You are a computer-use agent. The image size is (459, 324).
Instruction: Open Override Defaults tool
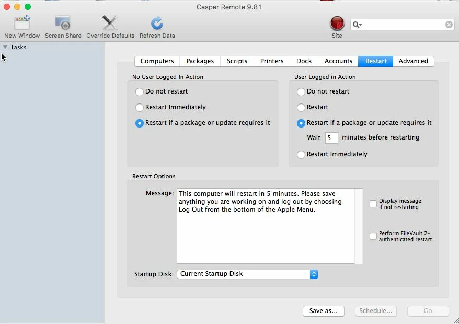110,27
